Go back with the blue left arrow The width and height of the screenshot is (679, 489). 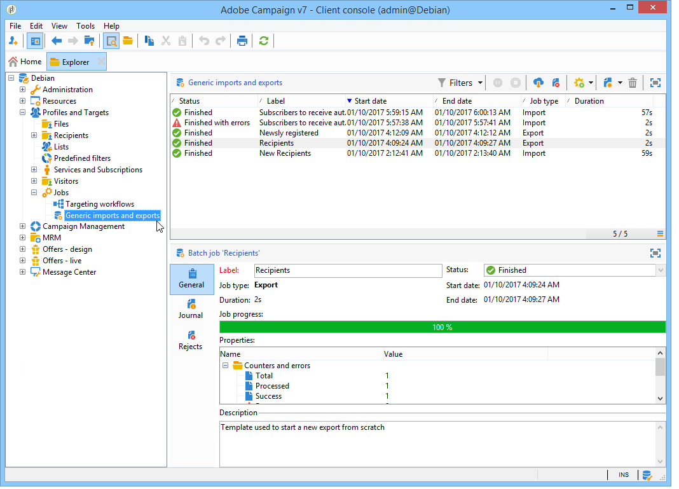pos(57,41)
